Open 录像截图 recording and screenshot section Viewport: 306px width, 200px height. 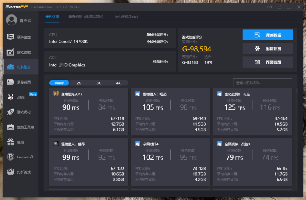(21, 82)
